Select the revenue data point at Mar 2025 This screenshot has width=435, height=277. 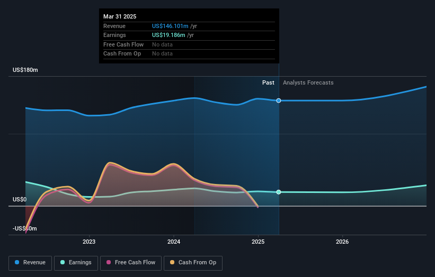tap(279, 100)
